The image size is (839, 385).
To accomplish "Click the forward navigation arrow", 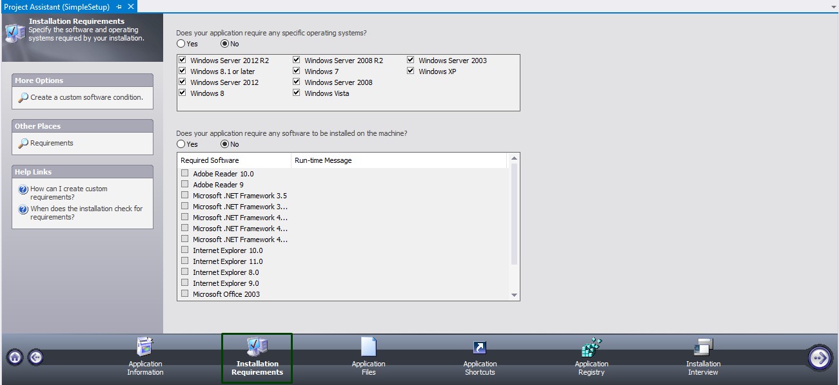I will click(x=820, y=356).
